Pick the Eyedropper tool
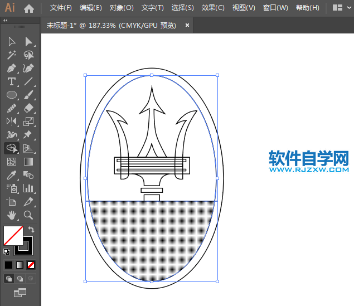Viewport: 354px width, 306px height. pyautogui.click(x=12, y=175)
